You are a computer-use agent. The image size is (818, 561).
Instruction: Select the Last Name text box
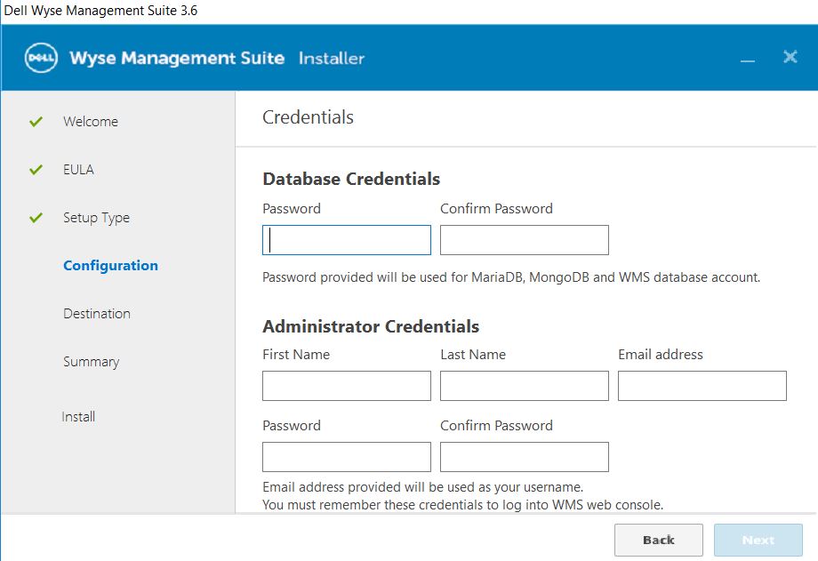tap(525, 386)
